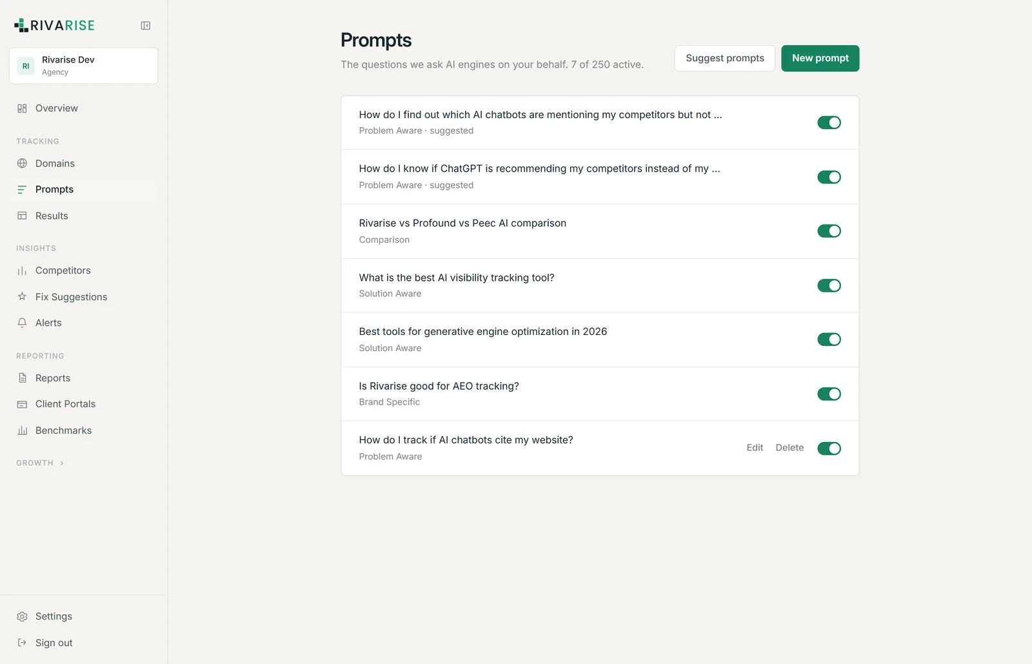
Task: Click the Rivarise logo mark
Action: pos(21,25)
